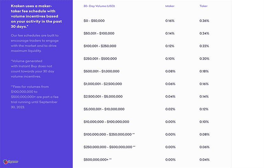
Task: Click the maker-taker fee schedule heading
Action: coord(36,16)
